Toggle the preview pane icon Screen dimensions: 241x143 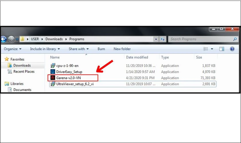click(x=221, y=49)
